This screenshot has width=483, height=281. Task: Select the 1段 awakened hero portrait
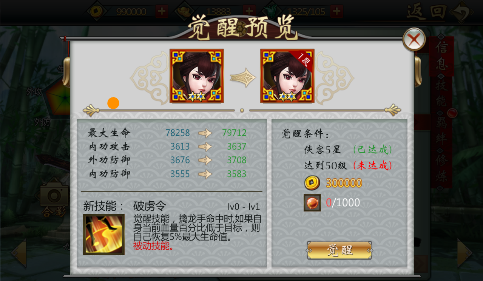(287, 76)
